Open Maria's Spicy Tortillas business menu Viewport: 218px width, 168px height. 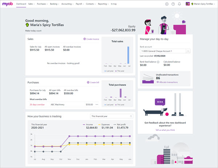pos(203,4)
